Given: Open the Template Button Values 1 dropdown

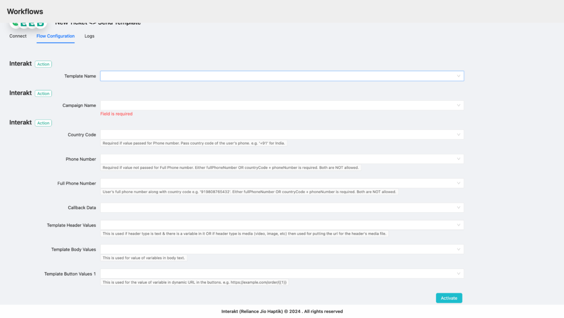Looking at the screenshot, I should coord(458,273).
